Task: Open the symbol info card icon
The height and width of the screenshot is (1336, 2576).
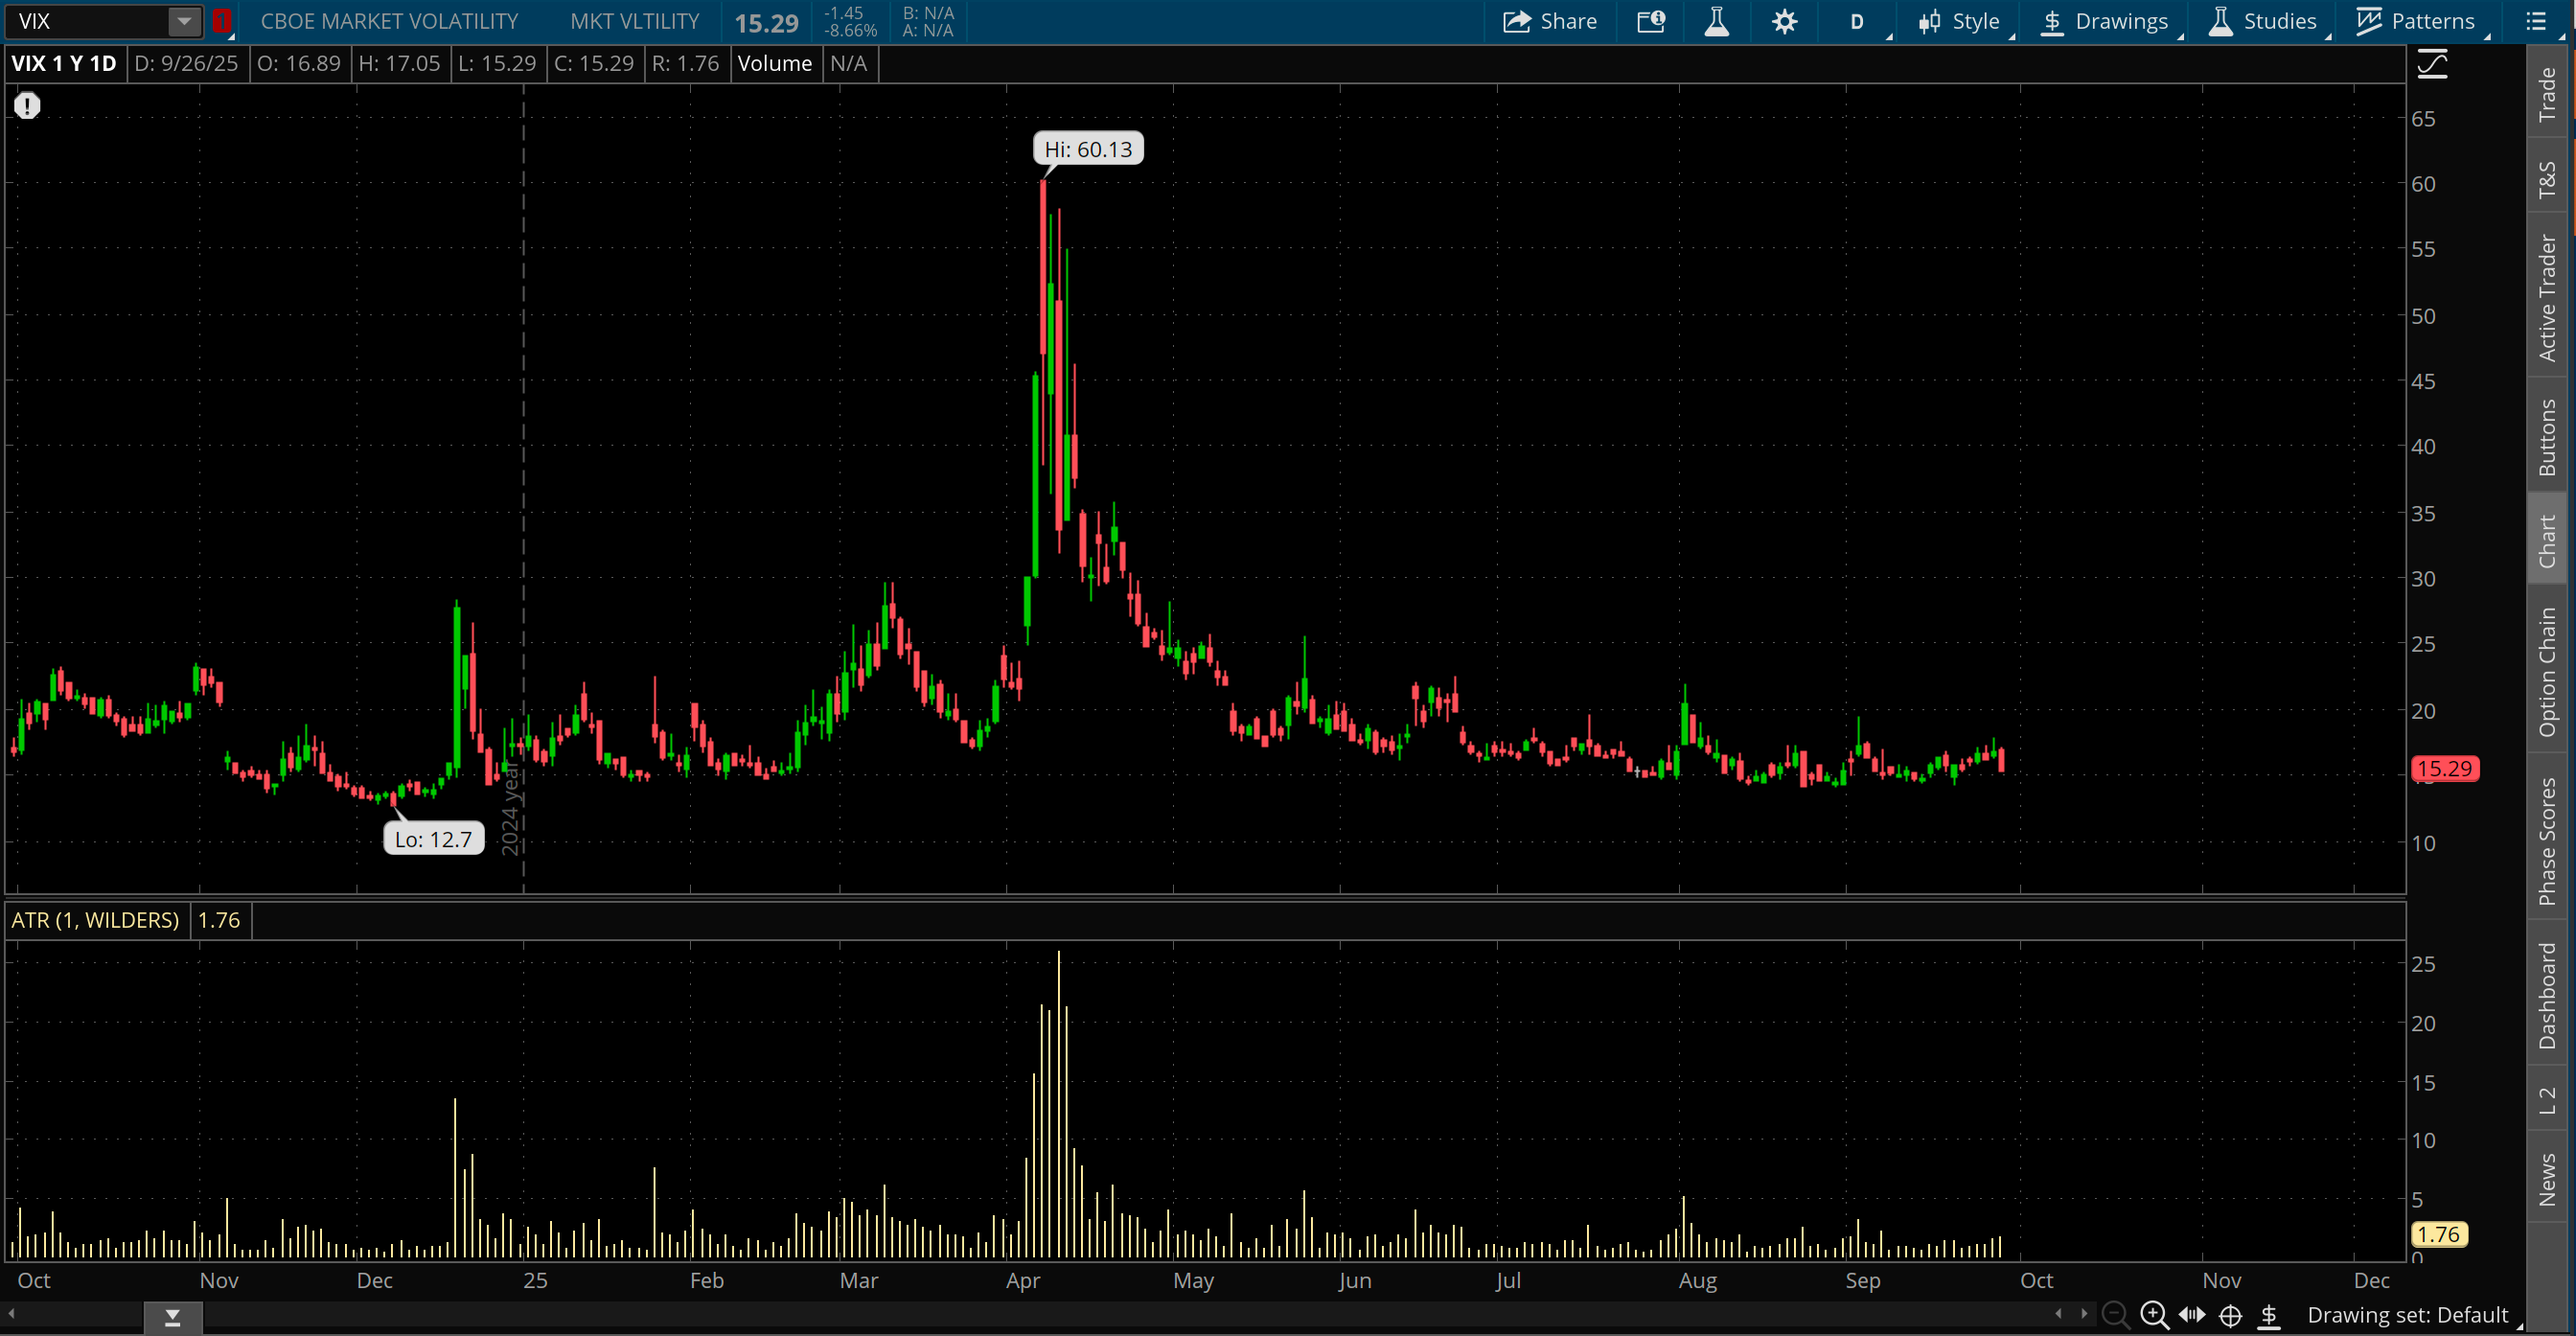Action: (1650, 22)
